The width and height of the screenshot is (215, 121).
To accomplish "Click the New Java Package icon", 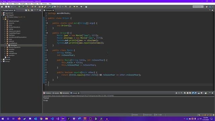I will (x=33, y=7).
